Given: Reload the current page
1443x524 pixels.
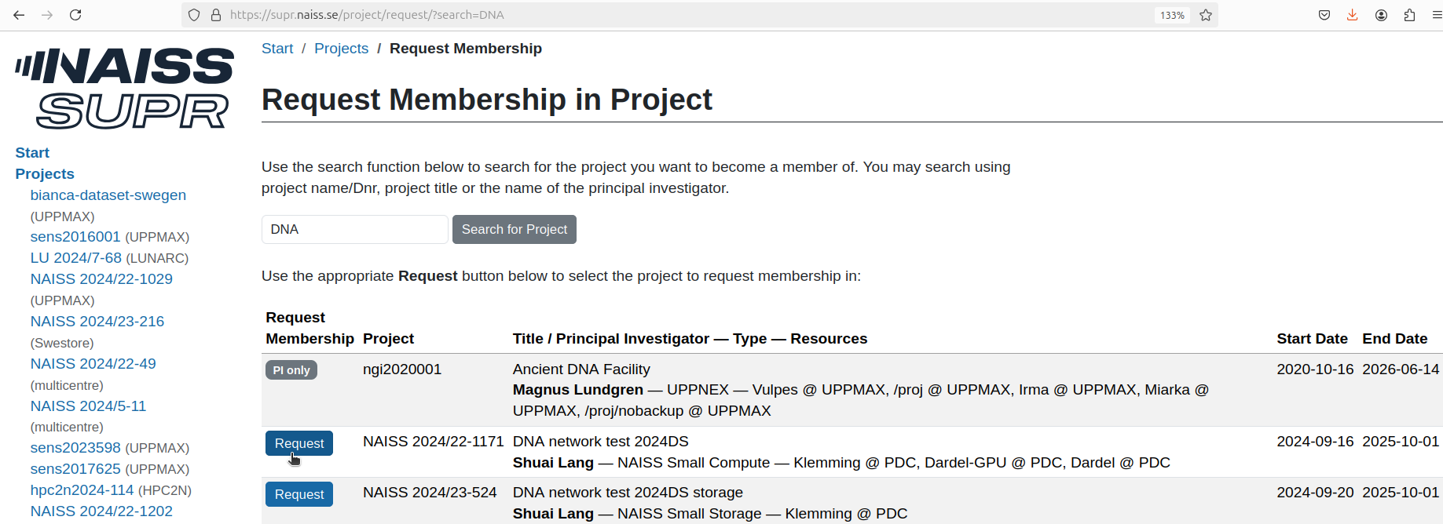Looking at the screenshot, I should pos(75,14).
